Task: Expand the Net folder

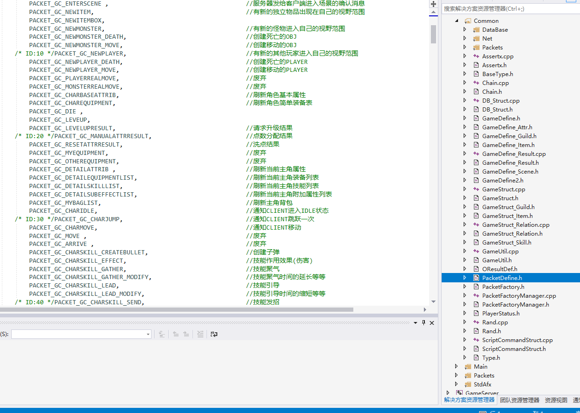Action: pyautogui.click(x=465, y=39)
